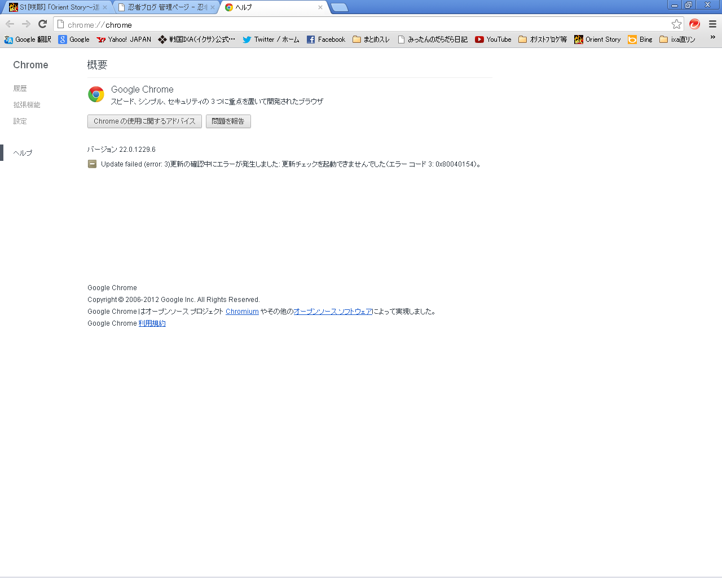Go forward using the forward arrow
The width and height of the screenshot is (722, 578).
click(26, 24)
